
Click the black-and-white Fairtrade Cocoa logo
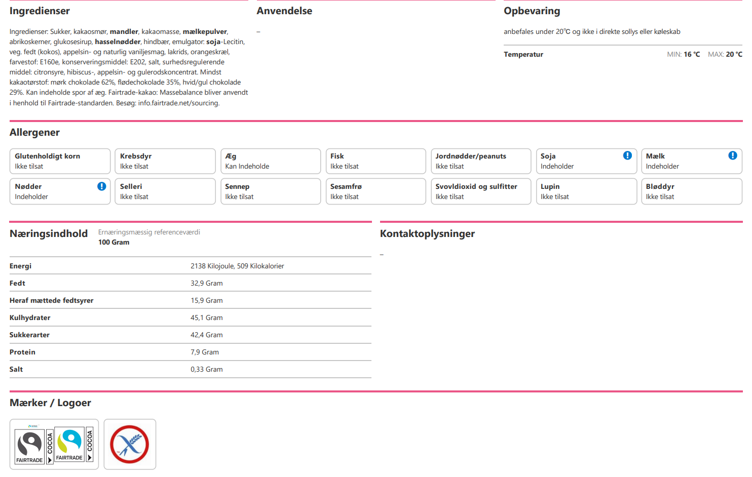point(34,445)
